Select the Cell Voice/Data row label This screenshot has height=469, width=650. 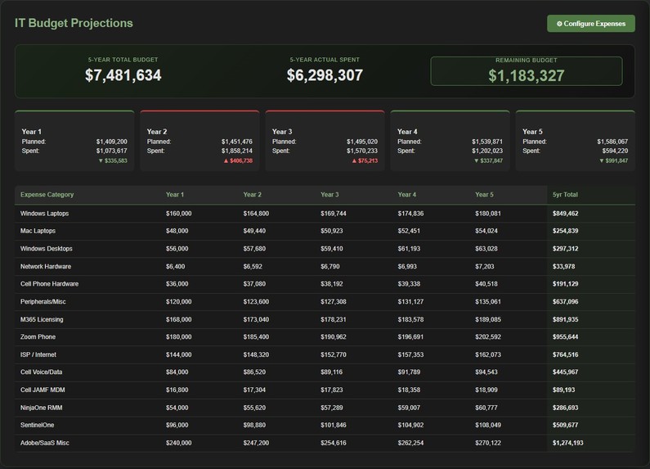pos(41,372)
